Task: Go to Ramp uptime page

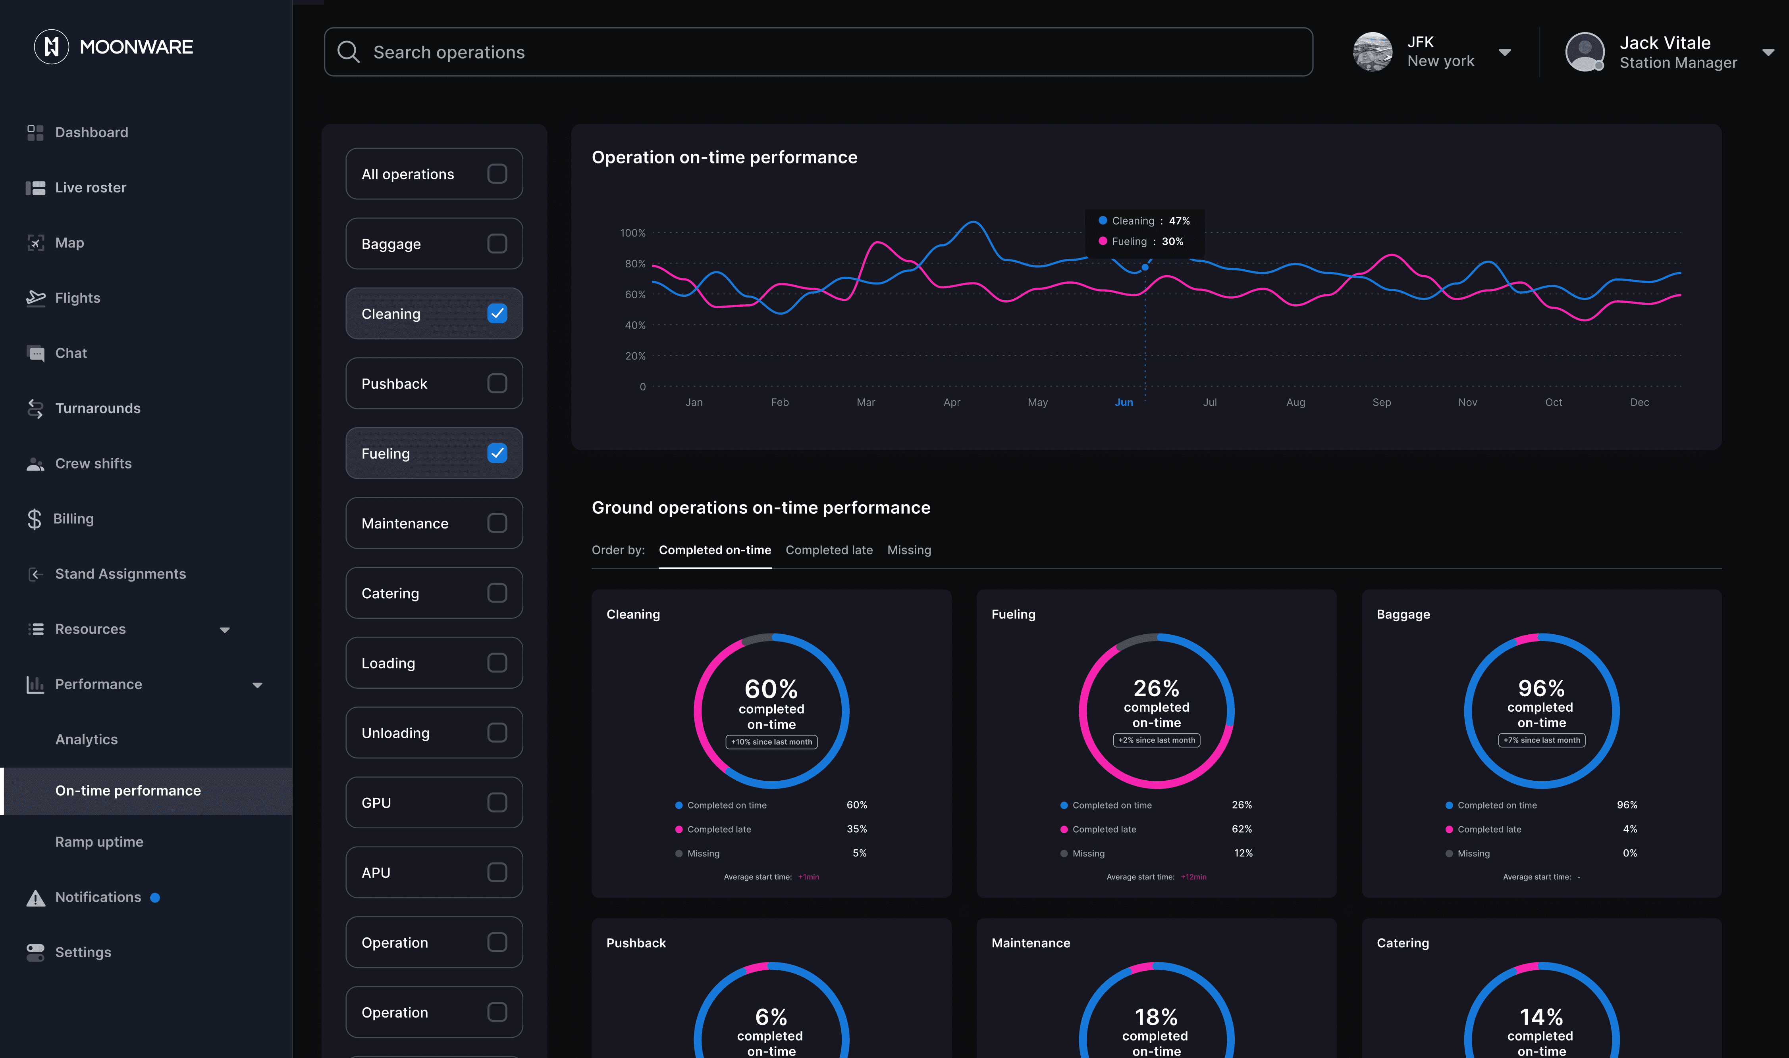Action: coord(99,842)
